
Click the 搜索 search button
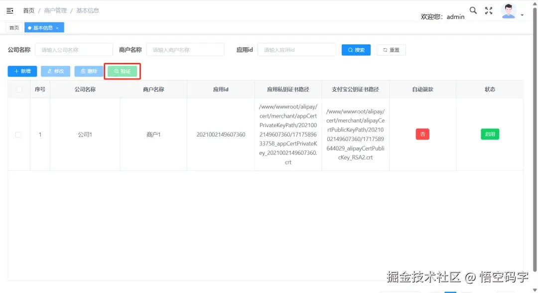coord(356,50)
